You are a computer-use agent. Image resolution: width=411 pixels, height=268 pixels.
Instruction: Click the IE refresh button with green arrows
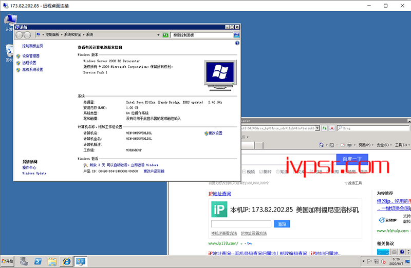(x=325, y=128)
